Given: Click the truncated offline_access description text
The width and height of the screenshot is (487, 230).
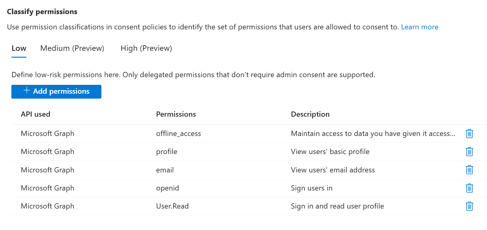Looking at the screenshot, I should (373, 134).
